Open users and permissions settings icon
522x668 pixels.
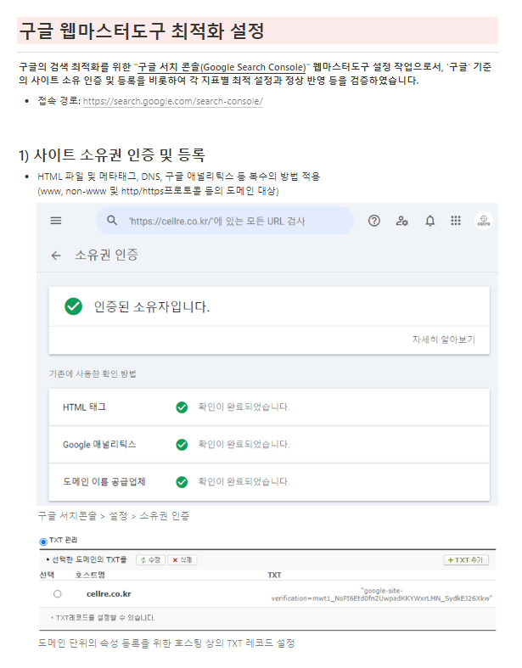click(x=401, y=221)
